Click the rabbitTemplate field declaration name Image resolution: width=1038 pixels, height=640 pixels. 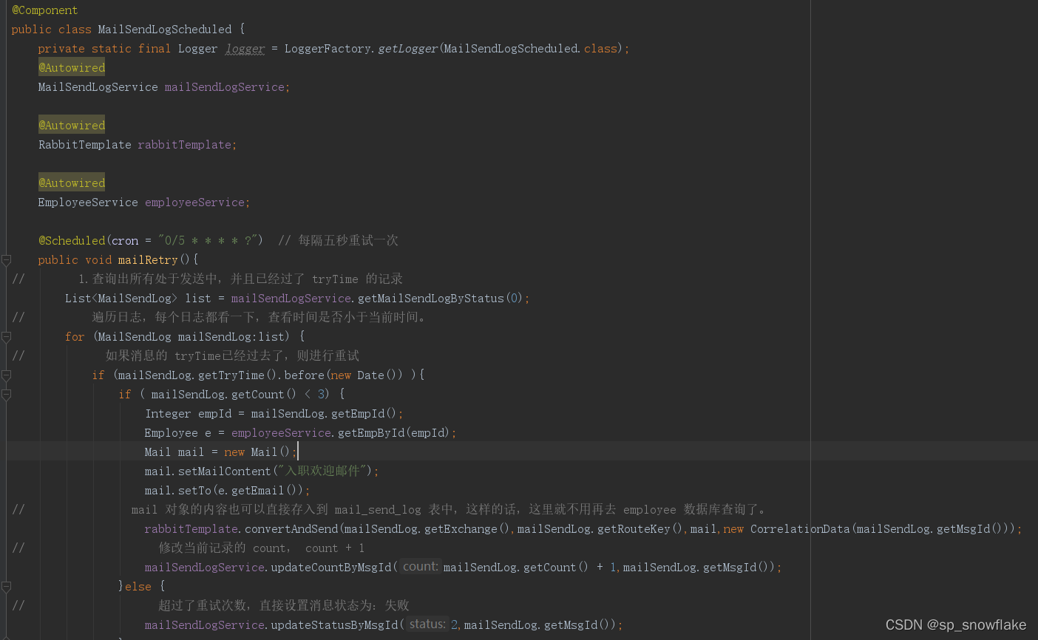[x=184, y=145]
